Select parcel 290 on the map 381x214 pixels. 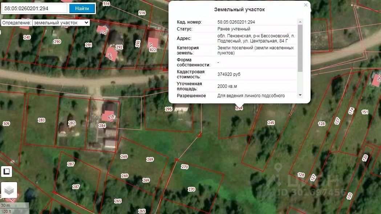[x=57, y=42]
